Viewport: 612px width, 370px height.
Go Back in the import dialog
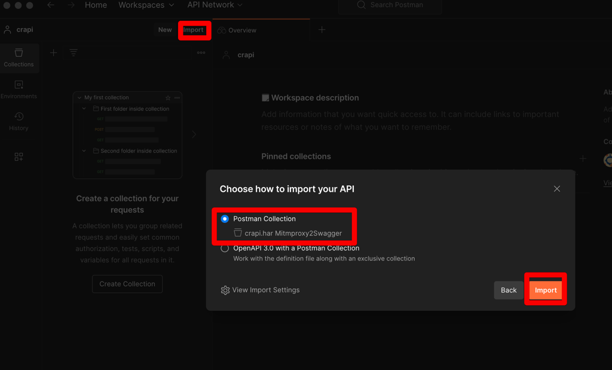click(x=509, y=291)
